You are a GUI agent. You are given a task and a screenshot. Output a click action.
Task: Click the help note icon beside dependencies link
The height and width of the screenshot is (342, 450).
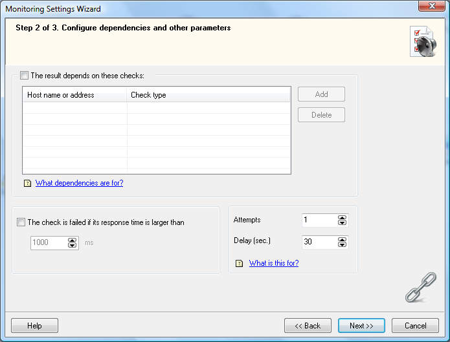[27, 183]
